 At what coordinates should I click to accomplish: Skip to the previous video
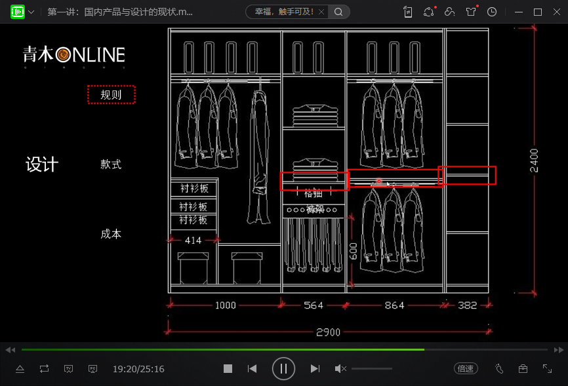252,369
